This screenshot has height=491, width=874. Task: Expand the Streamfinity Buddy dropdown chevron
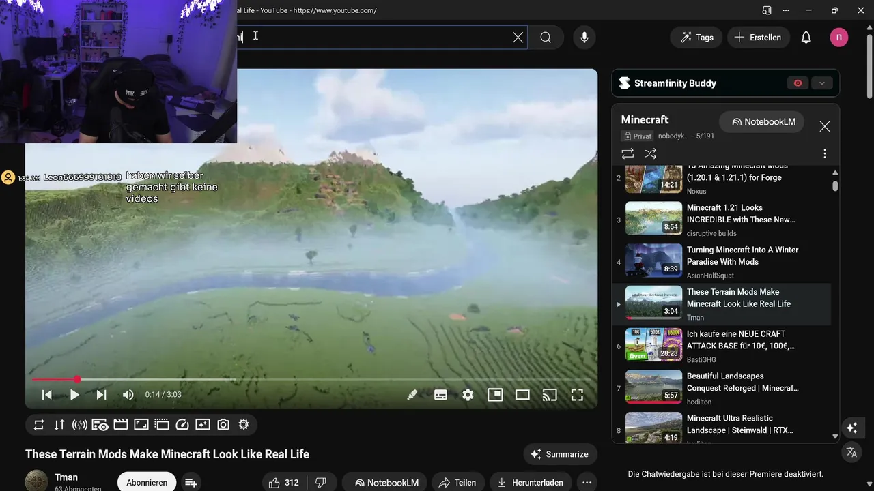[822, 83]
